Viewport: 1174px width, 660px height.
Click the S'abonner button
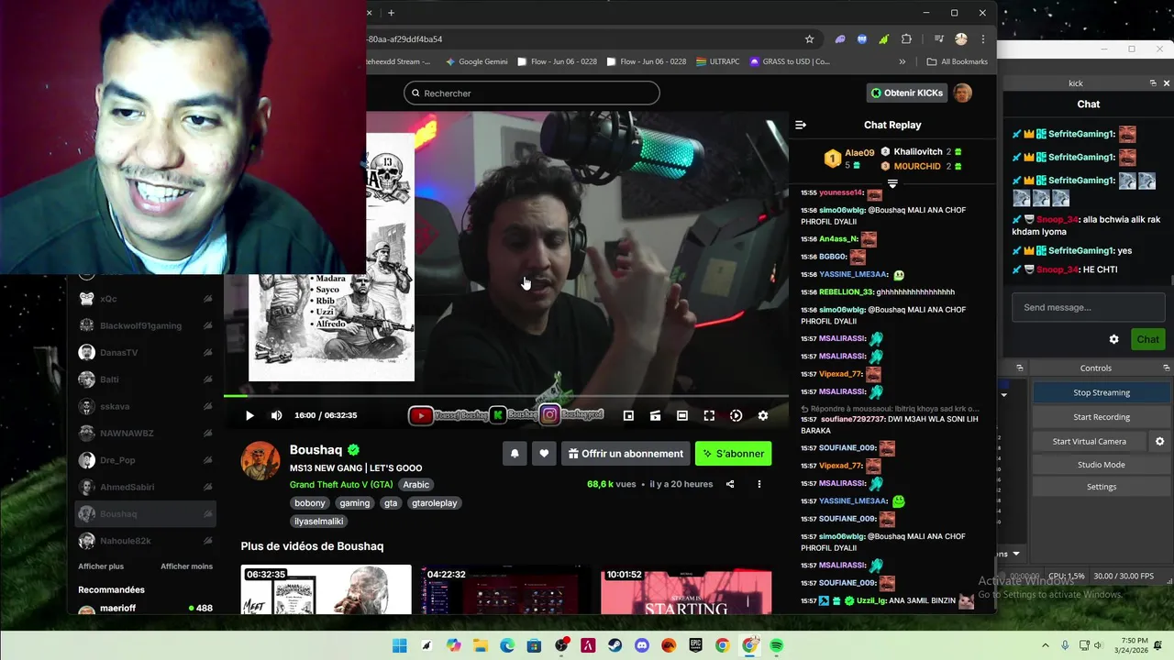[733, 454]
